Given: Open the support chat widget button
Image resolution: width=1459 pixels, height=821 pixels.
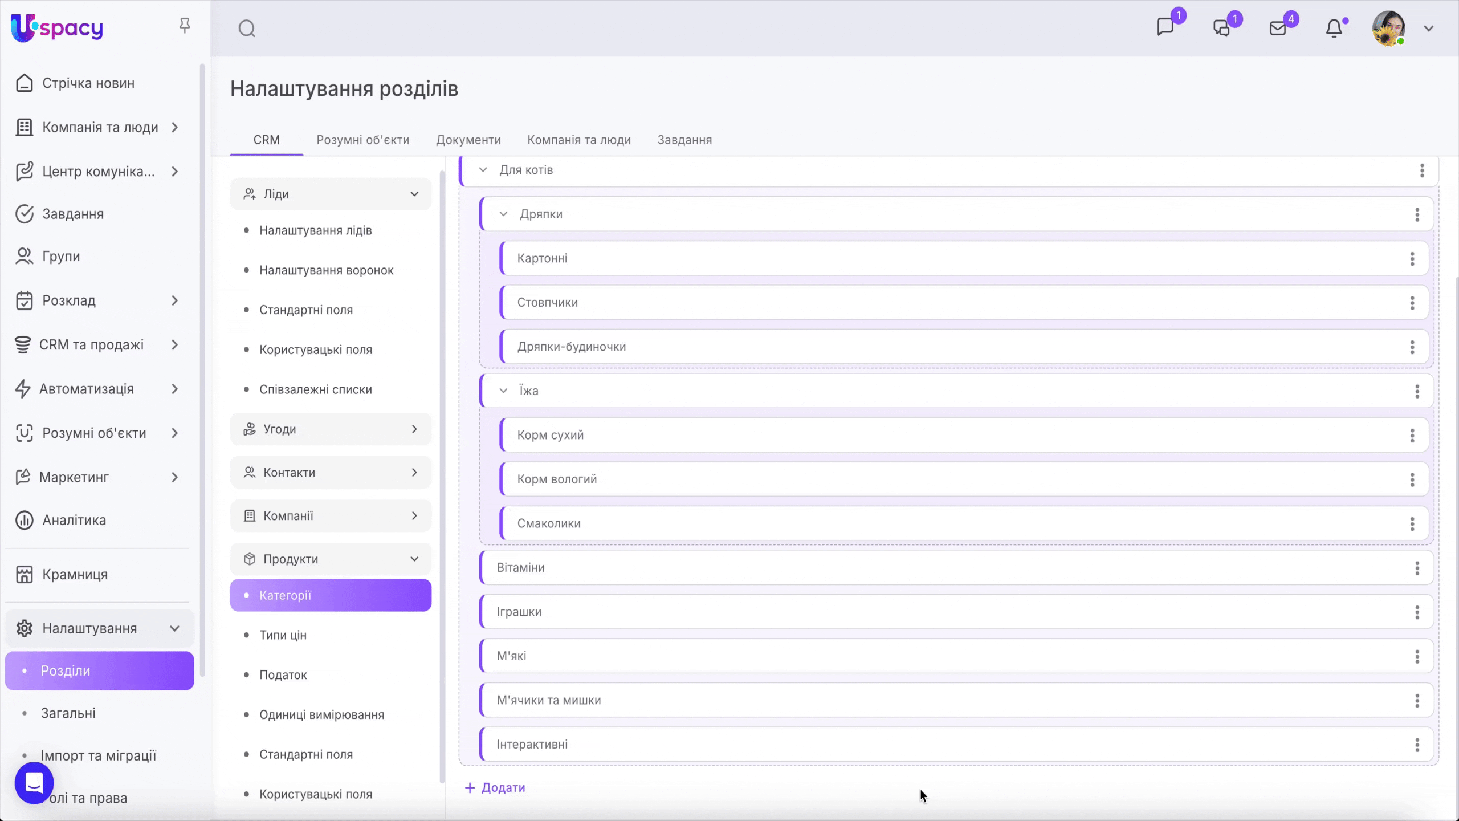Looking at the screenshot, I should (34, 783).
